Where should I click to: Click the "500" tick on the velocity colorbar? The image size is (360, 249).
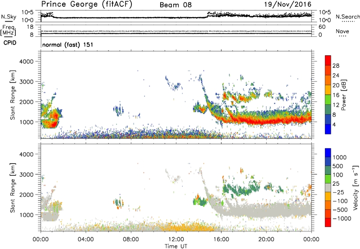tap(338, 166)
